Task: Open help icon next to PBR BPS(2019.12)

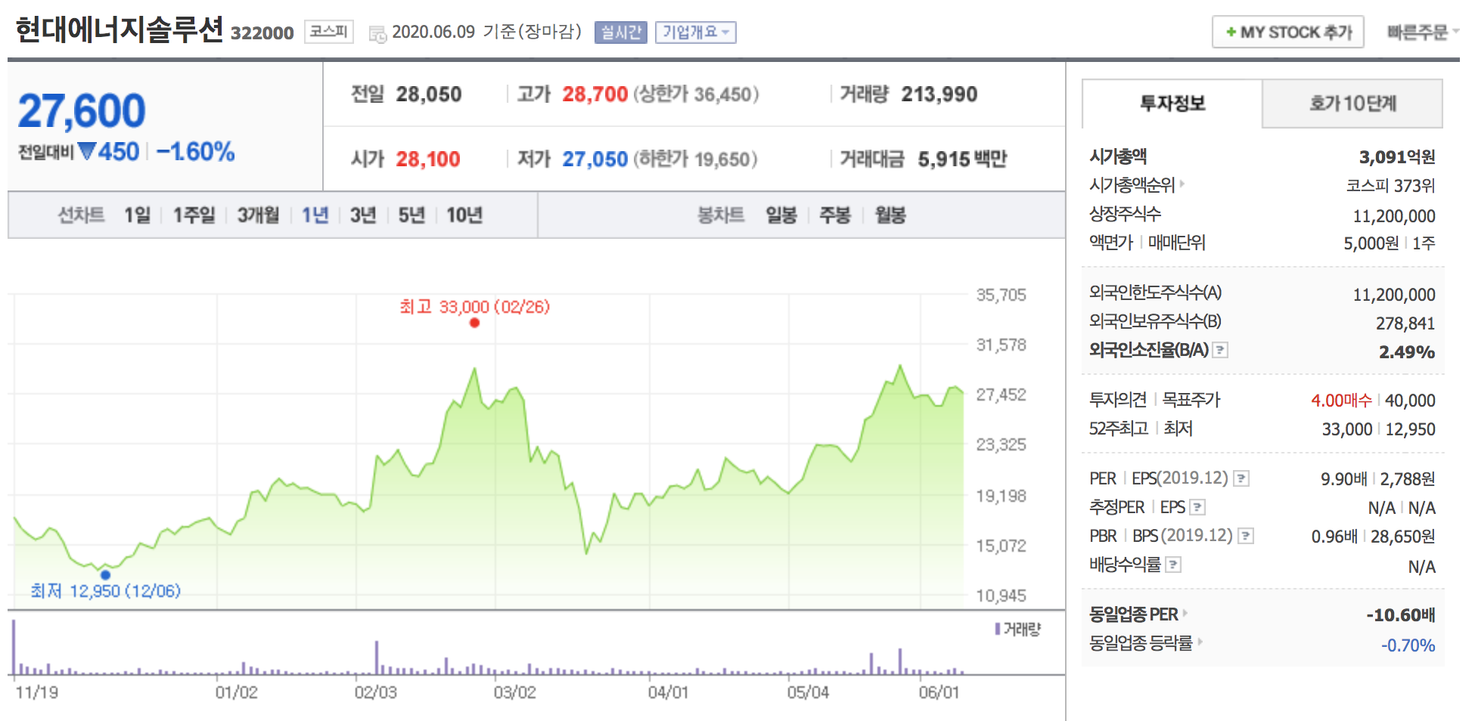Action: (x=1246, y=536)
